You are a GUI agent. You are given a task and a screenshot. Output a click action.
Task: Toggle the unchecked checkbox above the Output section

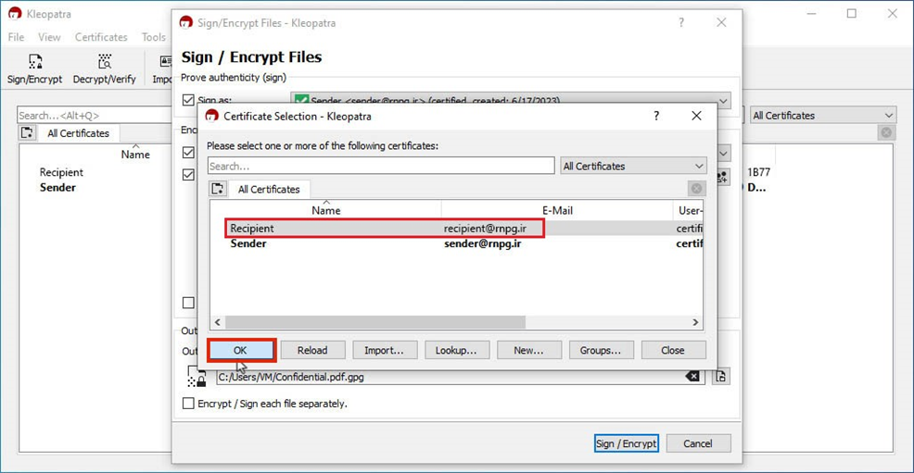[187, 303]
